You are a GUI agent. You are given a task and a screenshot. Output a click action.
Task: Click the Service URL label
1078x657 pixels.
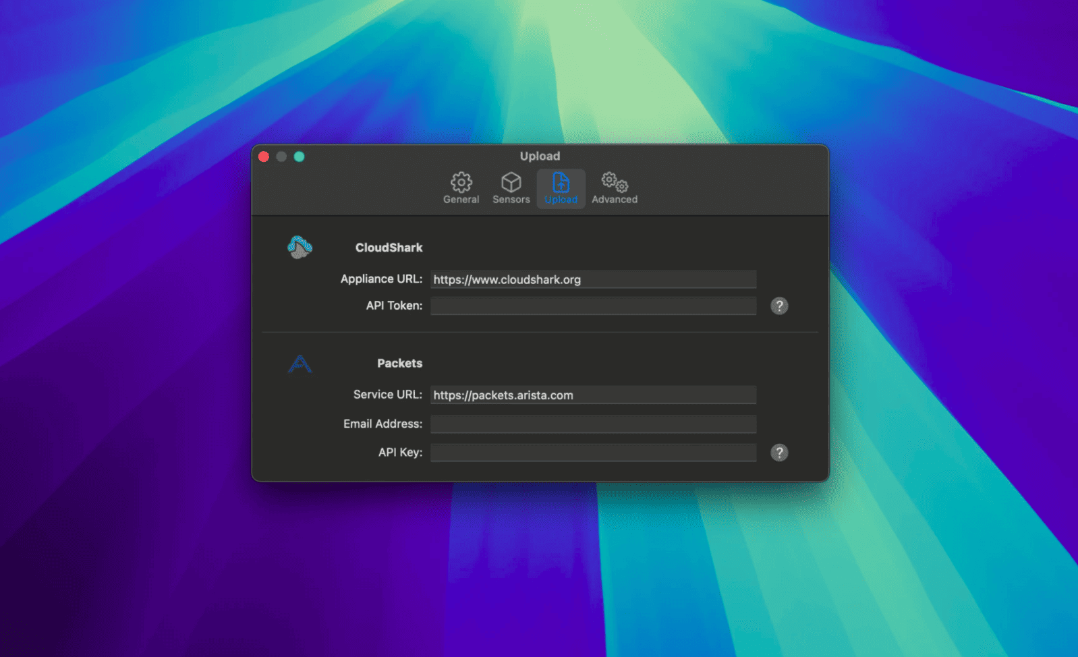click(388, 395)
